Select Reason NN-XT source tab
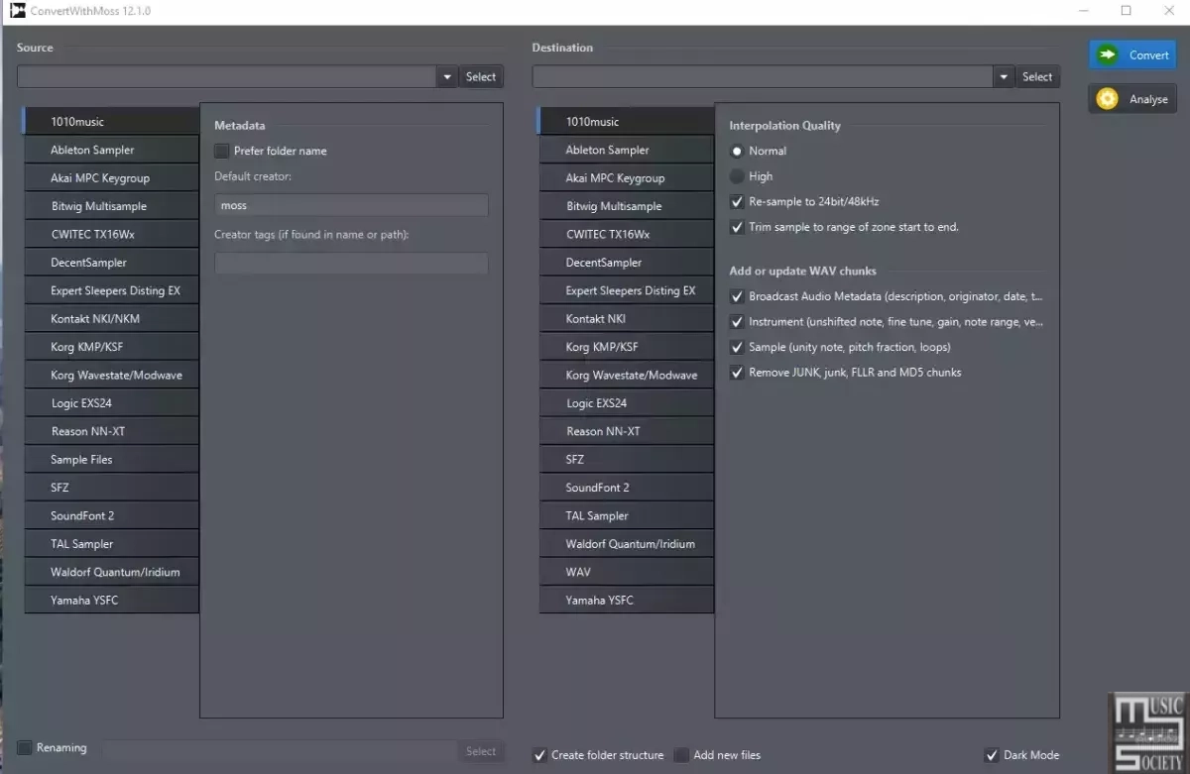The image size is (1190, 774). [x=111, y=431]
